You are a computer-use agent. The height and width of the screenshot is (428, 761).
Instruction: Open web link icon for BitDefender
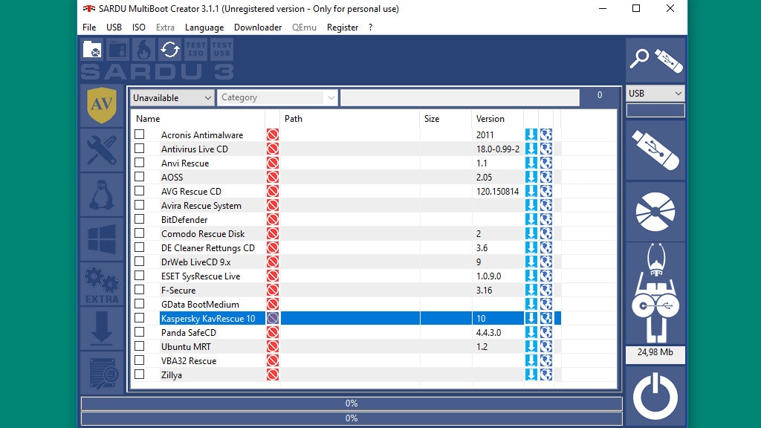546,219
